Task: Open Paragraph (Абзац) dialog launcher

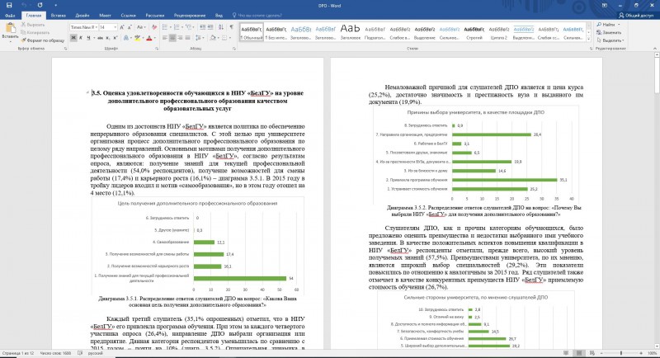Action: (234, 49)
